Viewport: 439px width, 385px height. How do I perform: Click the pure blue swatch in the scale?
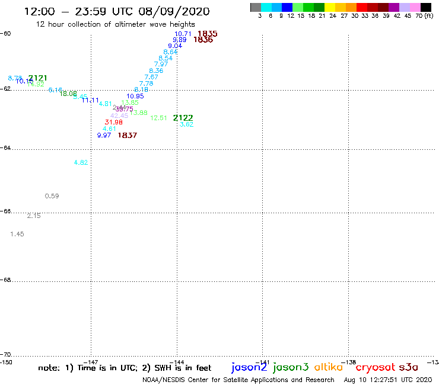(287, 7)
